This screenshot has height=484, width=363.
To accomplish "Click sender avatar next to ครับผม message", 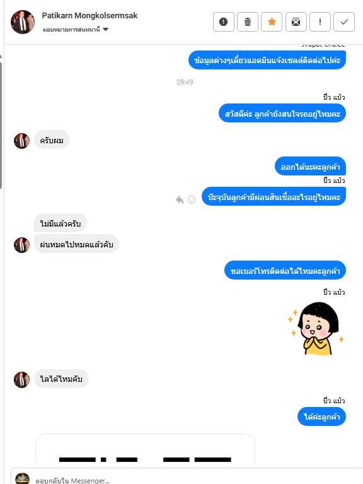I will pos(21,141).
